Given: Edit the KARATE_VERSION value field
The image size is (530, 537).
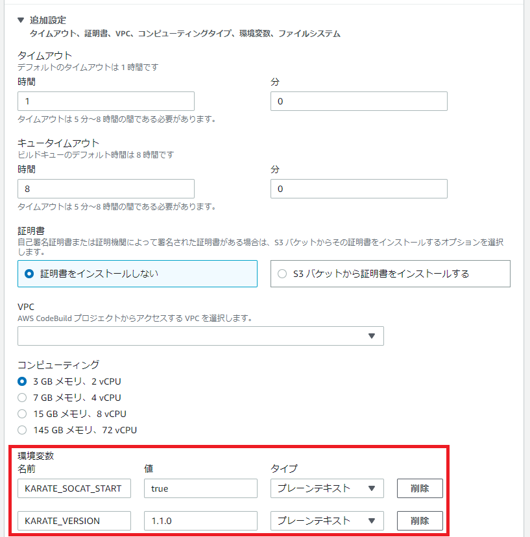Looking at the screenshot, I should tap(200, 521).
